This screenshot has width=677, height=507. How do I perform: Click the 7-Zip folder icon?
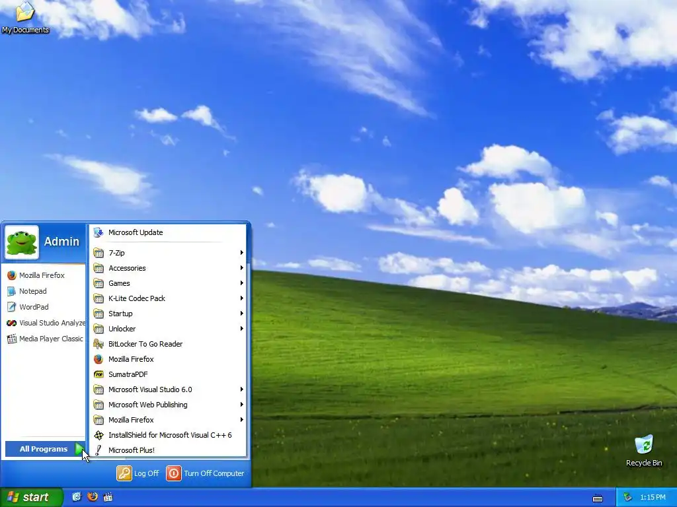(99, 253)
